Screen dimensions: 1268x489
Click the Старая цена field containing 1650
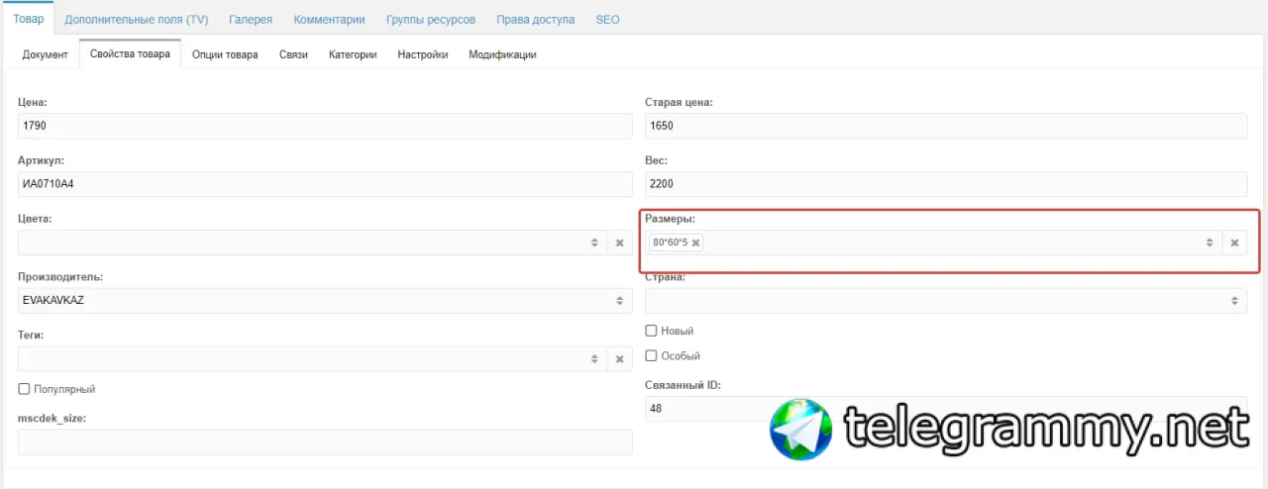pyautogui.click(x=946, y=126)
